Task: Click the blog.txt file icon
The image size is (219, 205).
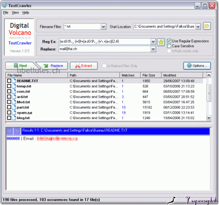Action: 14,118
